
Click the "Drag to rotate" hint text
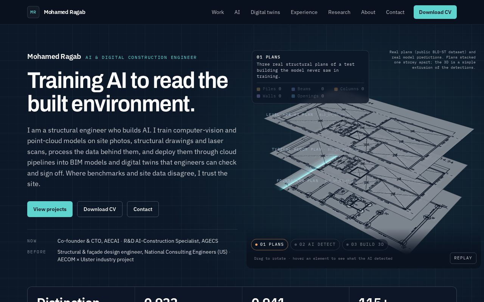point(270,259)
